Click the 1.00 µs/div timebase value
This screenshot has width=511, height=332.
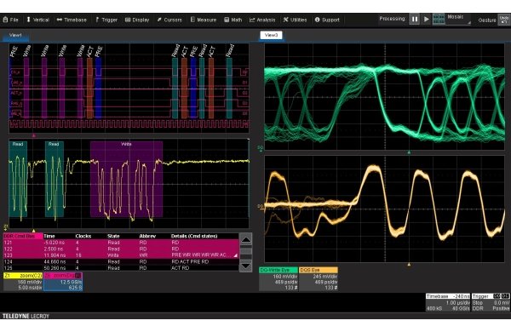click(457, 303)
